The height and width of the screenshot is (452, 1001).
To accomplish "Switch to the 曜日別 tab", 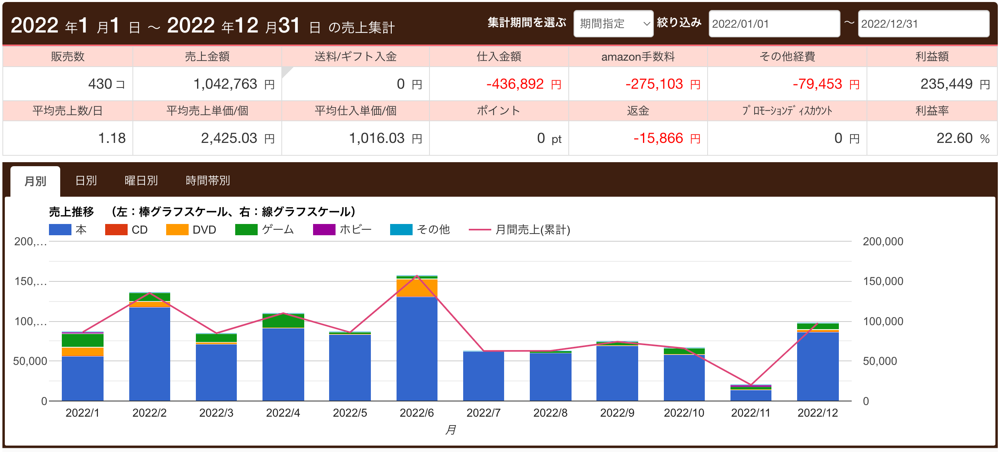I will tap(141, 181).
